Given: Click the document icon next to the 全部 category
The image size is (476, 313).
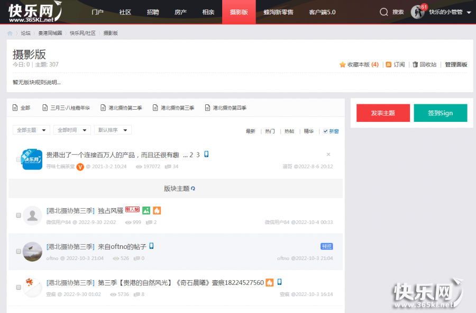Looking at the screenshot, I should coord(15,108).
